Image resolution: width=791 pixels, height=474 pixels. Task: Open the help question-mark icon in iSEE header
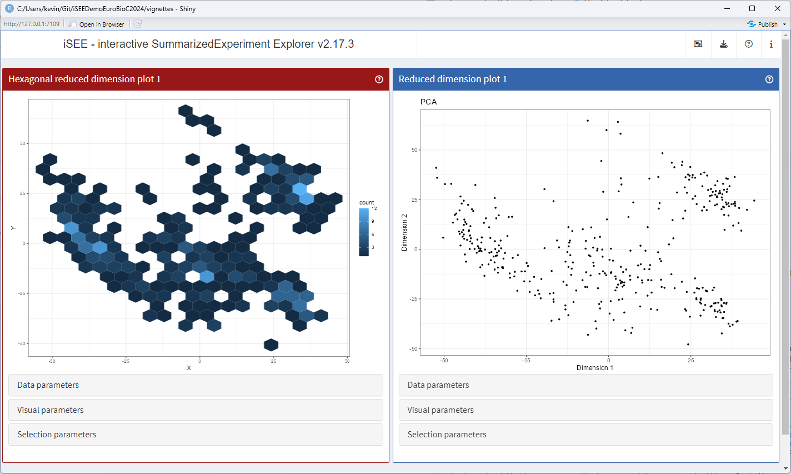click(749, 44)
